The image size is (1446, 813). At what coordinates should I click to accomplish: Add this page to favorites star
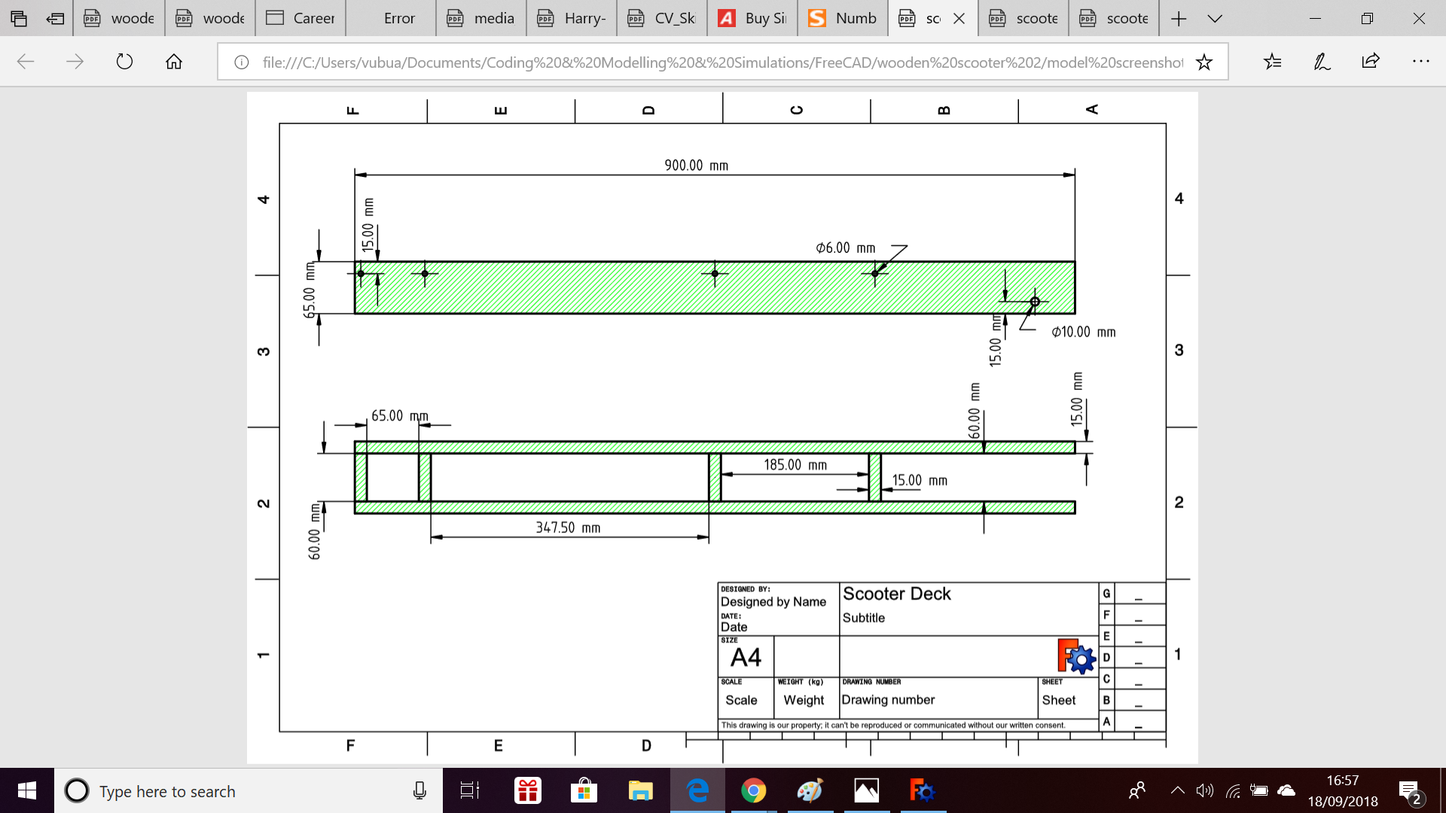pos(1204,62)
